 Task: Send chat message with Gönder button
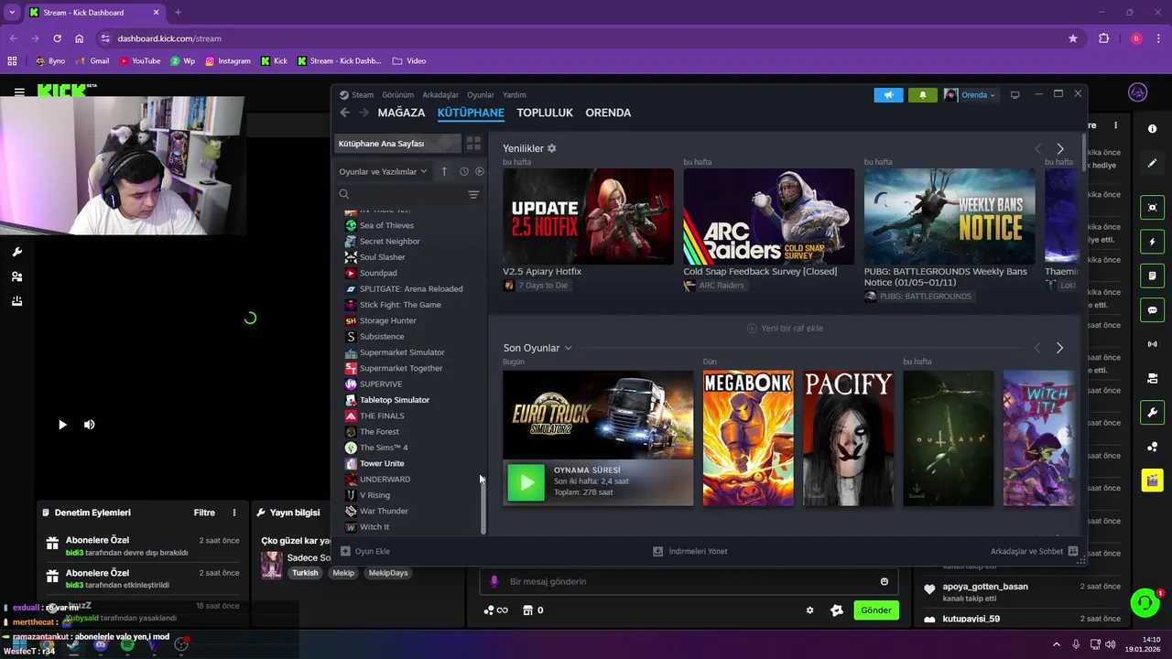click(x=876, y=610)
